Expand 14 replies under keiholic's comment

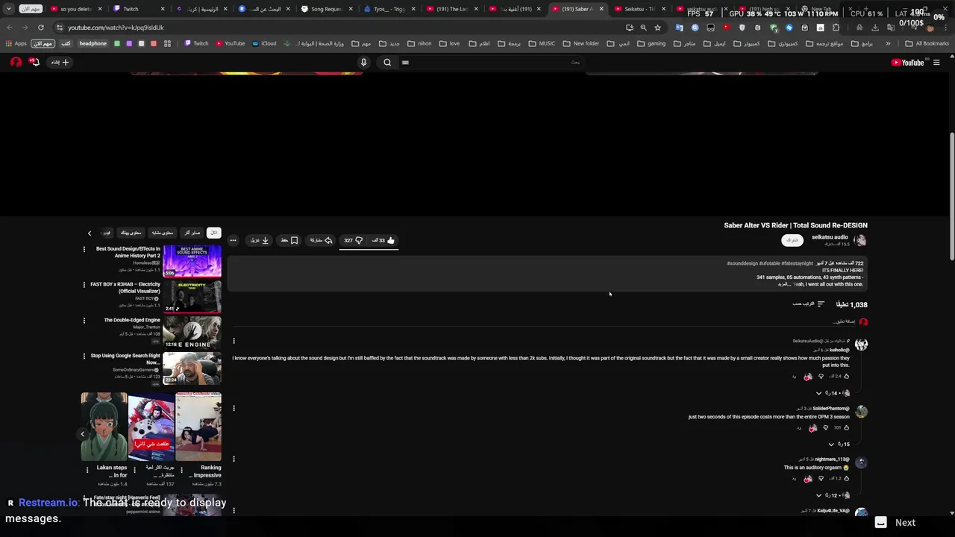[833, 393]
